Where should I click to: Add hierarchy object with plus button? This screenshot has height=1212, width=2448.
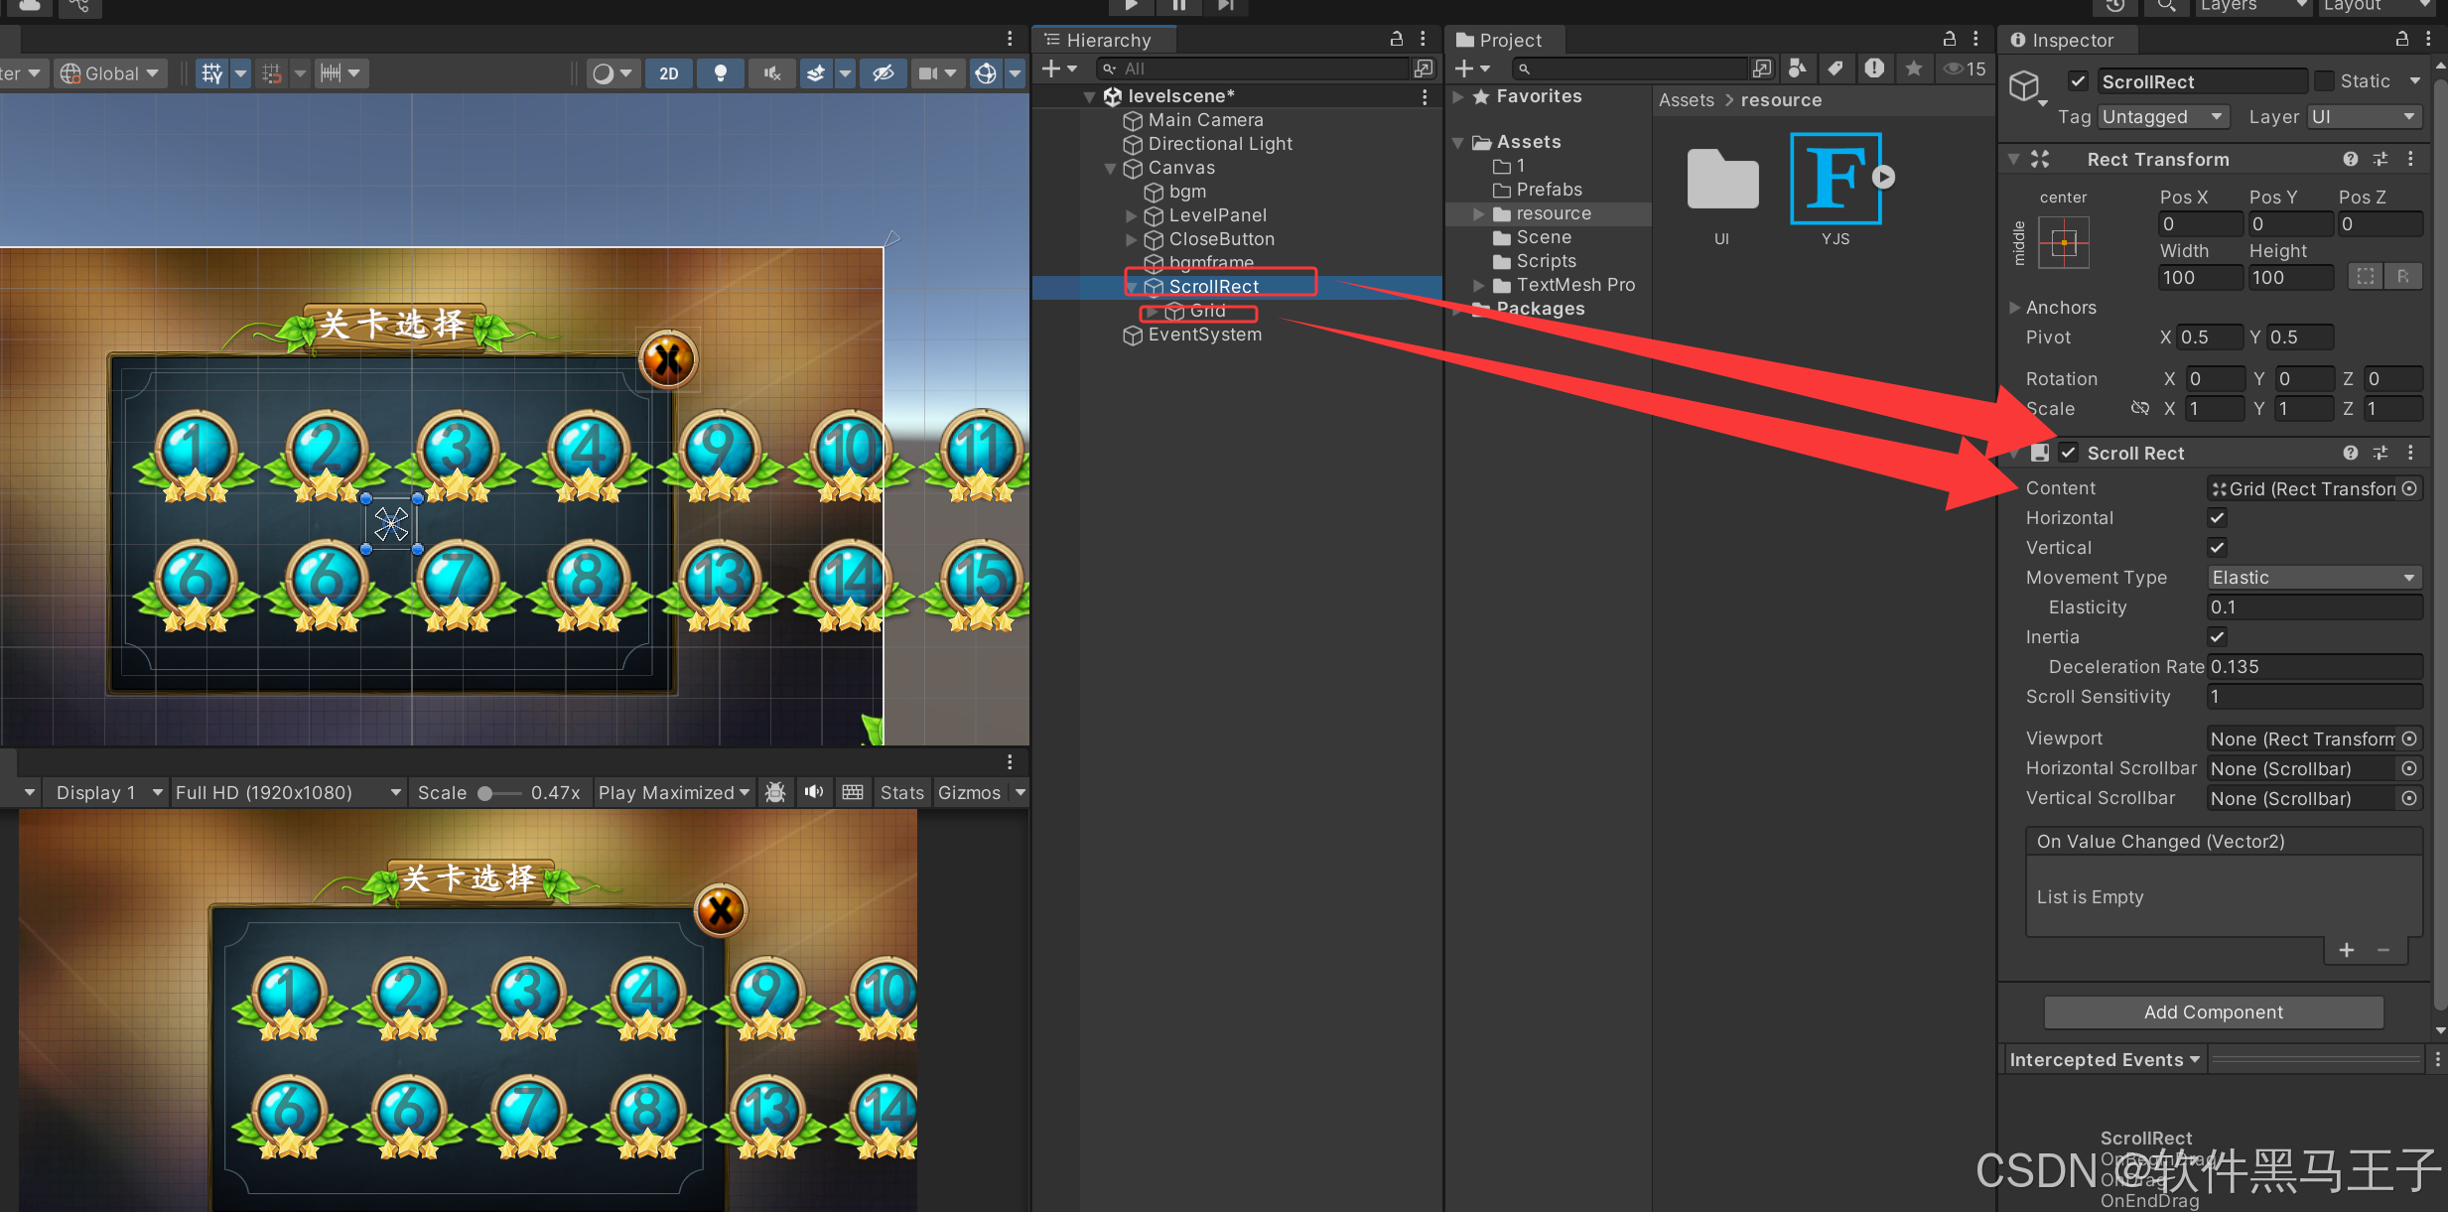pos(1051,68)
